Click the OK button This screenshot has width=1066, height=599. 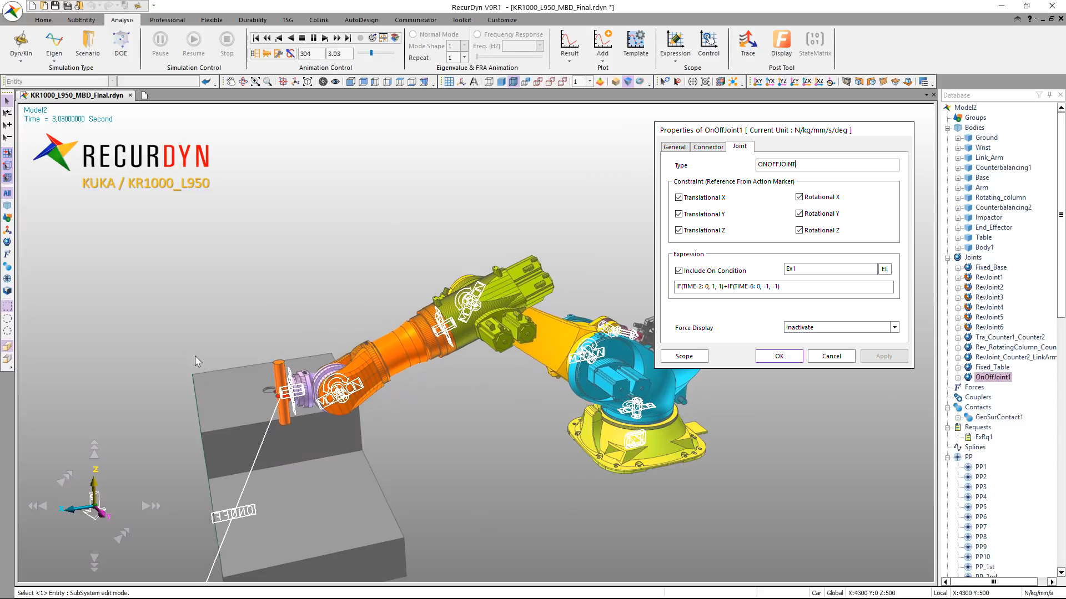(x=779, y=356)
